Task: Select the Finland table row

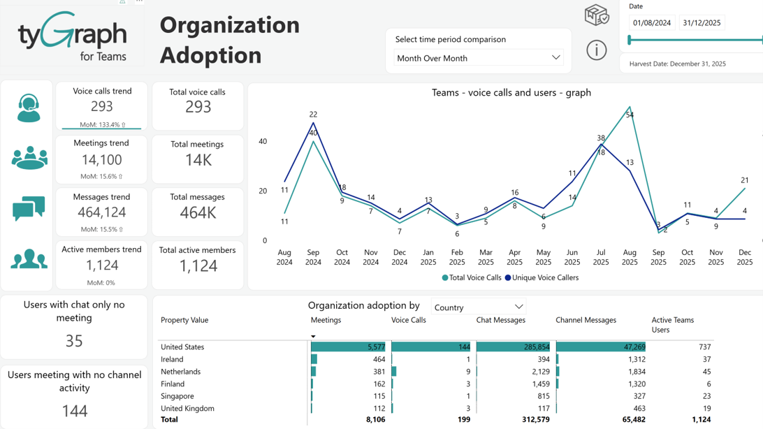Action: tap(435, 384)
